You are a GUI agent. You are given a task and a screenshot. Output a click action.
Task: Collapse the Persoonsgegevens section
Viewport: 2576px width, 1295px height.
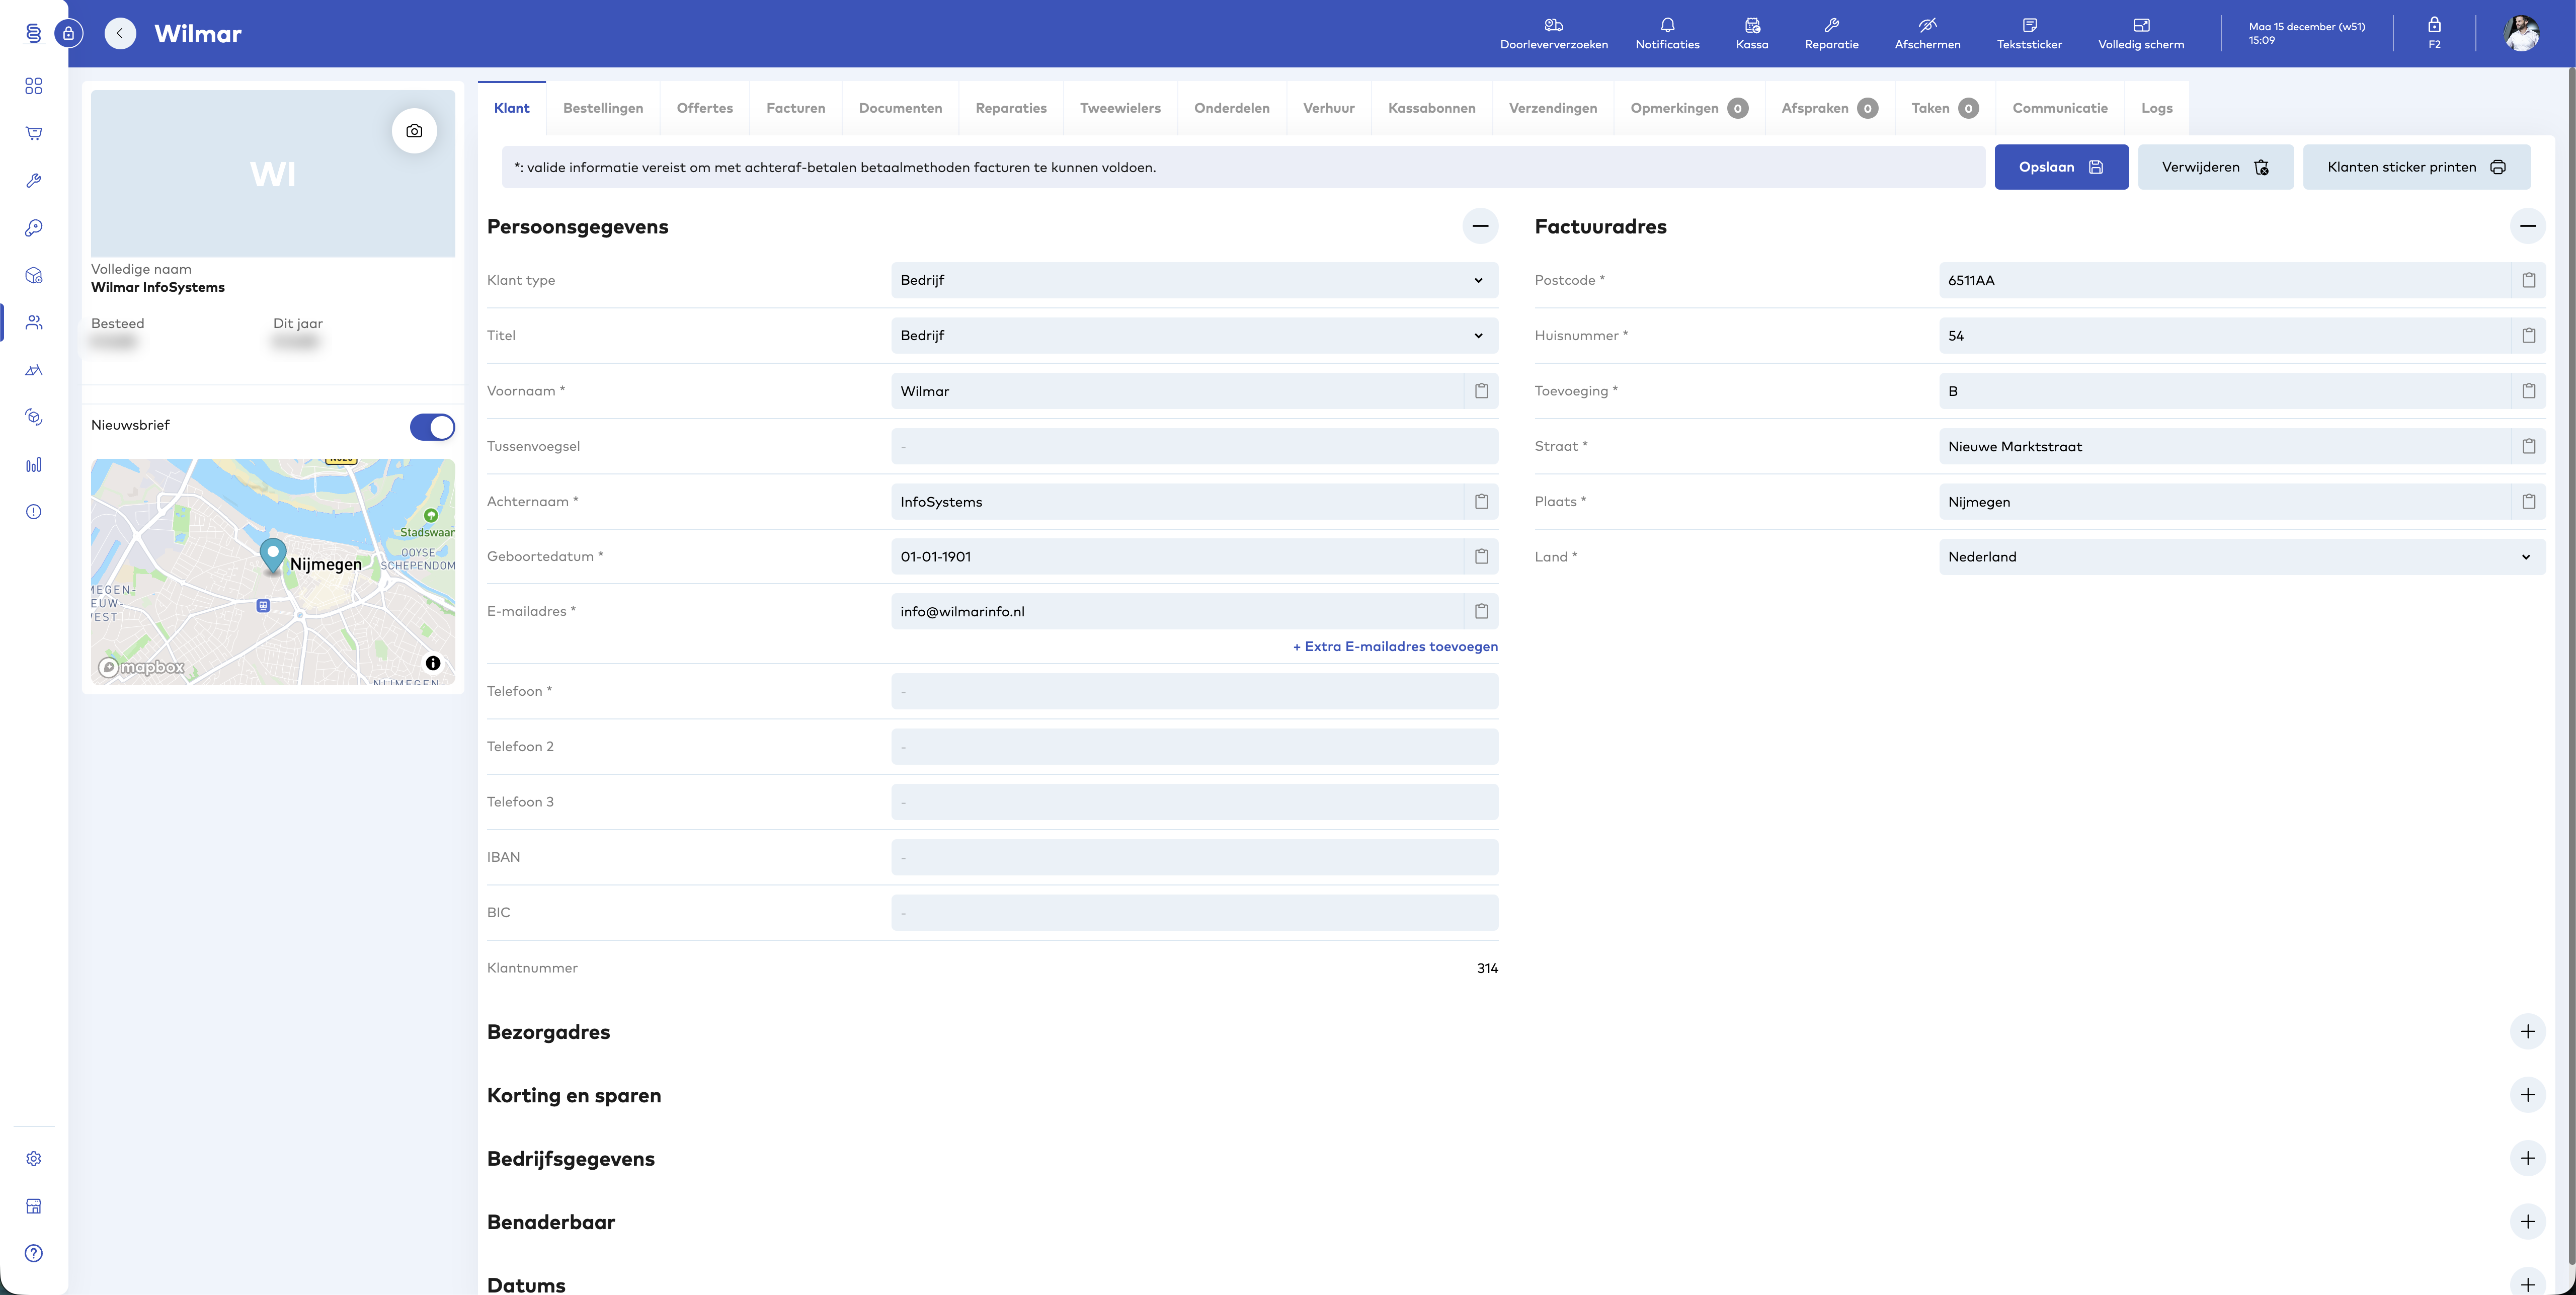tap(1480, 226)
